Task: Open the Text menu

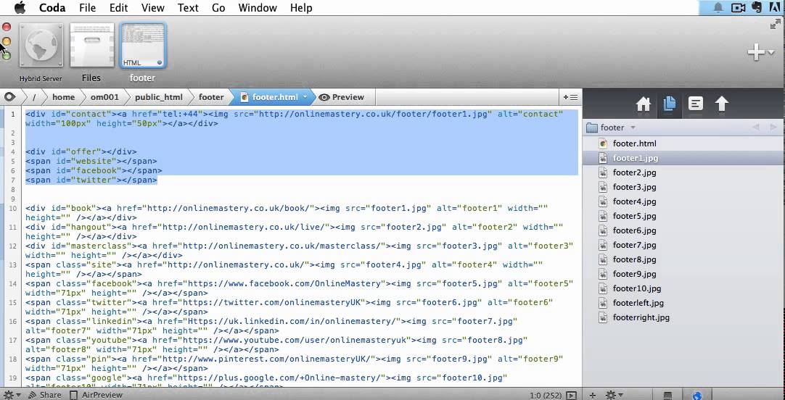Action: [188, 7]
